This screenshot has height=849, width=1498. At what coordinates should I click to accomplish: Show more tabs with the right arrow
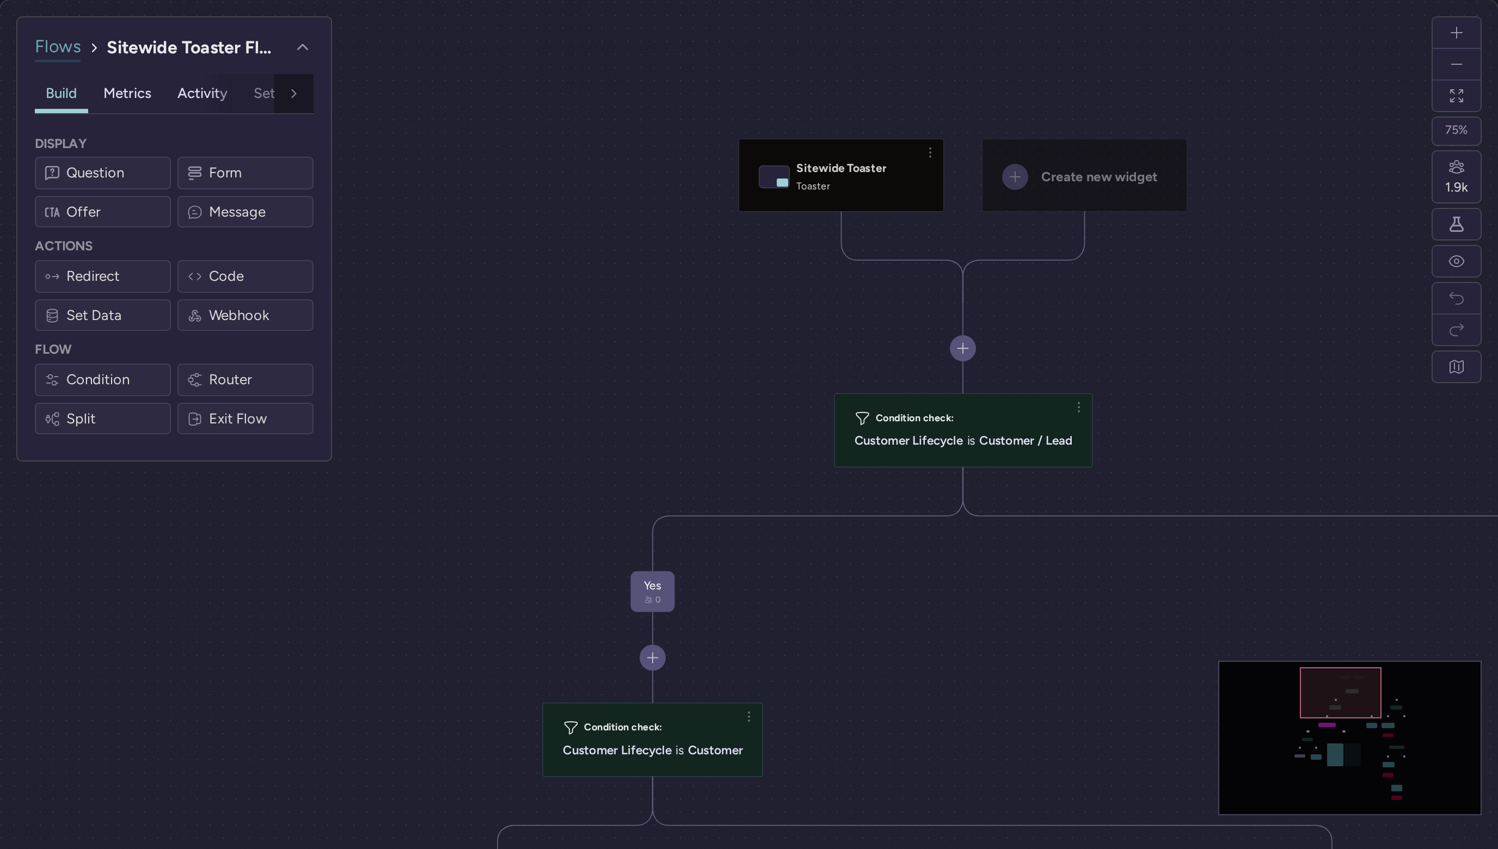tap(294, 93)
